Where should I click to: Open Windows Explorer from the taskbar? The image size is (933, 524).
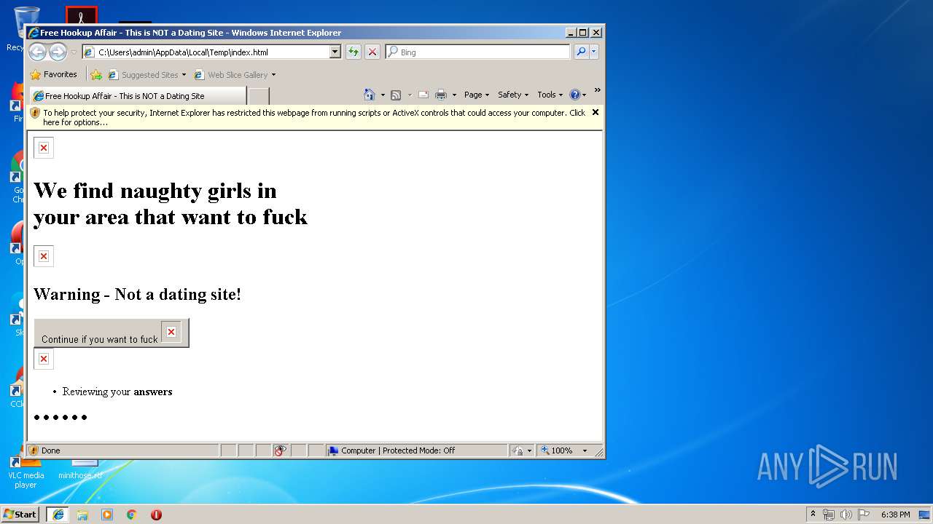click(x=82, y=515)
